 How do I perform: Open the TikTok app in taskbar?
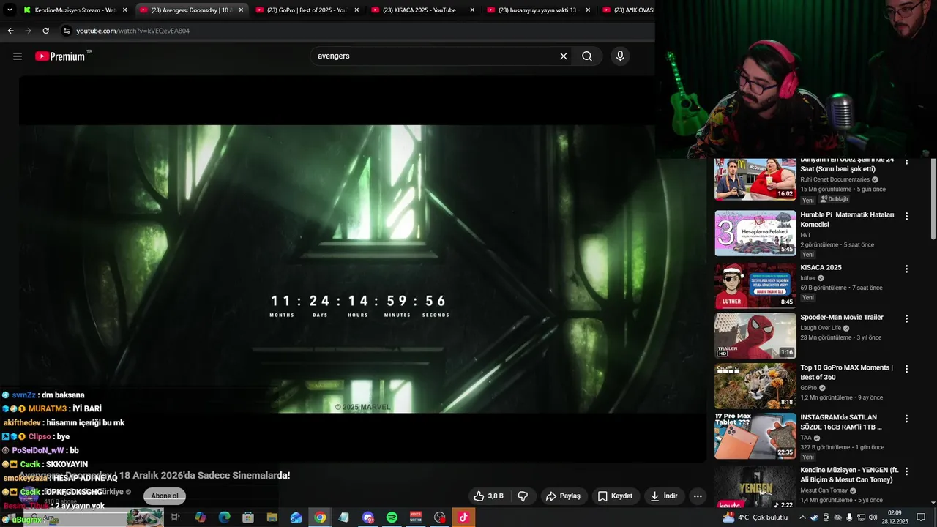click(x=463, y=517)
